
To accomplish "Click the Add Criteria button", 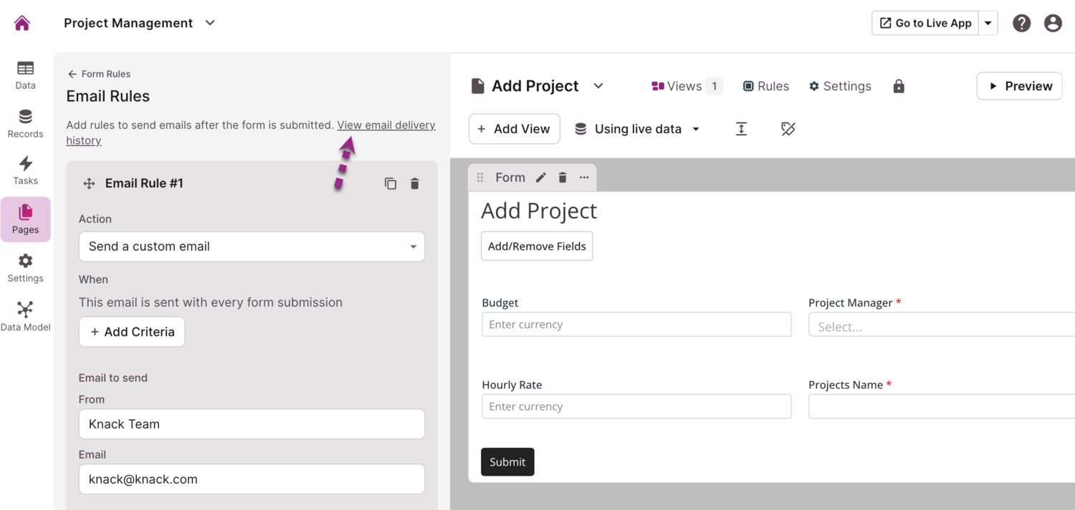I will click(132, 332).
